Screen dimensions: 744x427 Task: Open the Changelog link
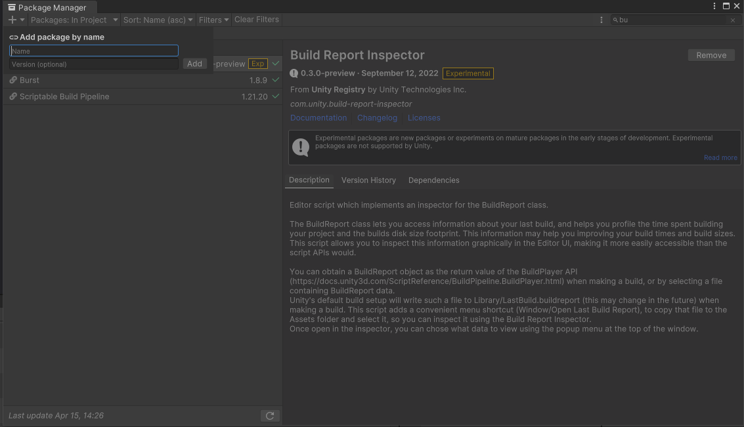coord(377,117)
